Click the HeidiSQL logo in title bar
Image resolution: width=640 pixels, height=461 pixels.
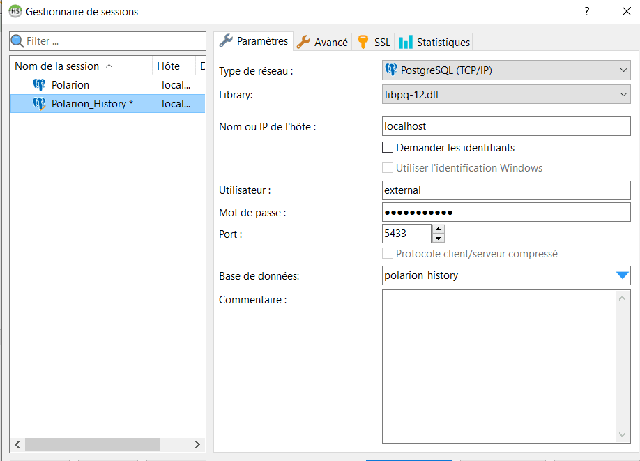click(14, 11)
